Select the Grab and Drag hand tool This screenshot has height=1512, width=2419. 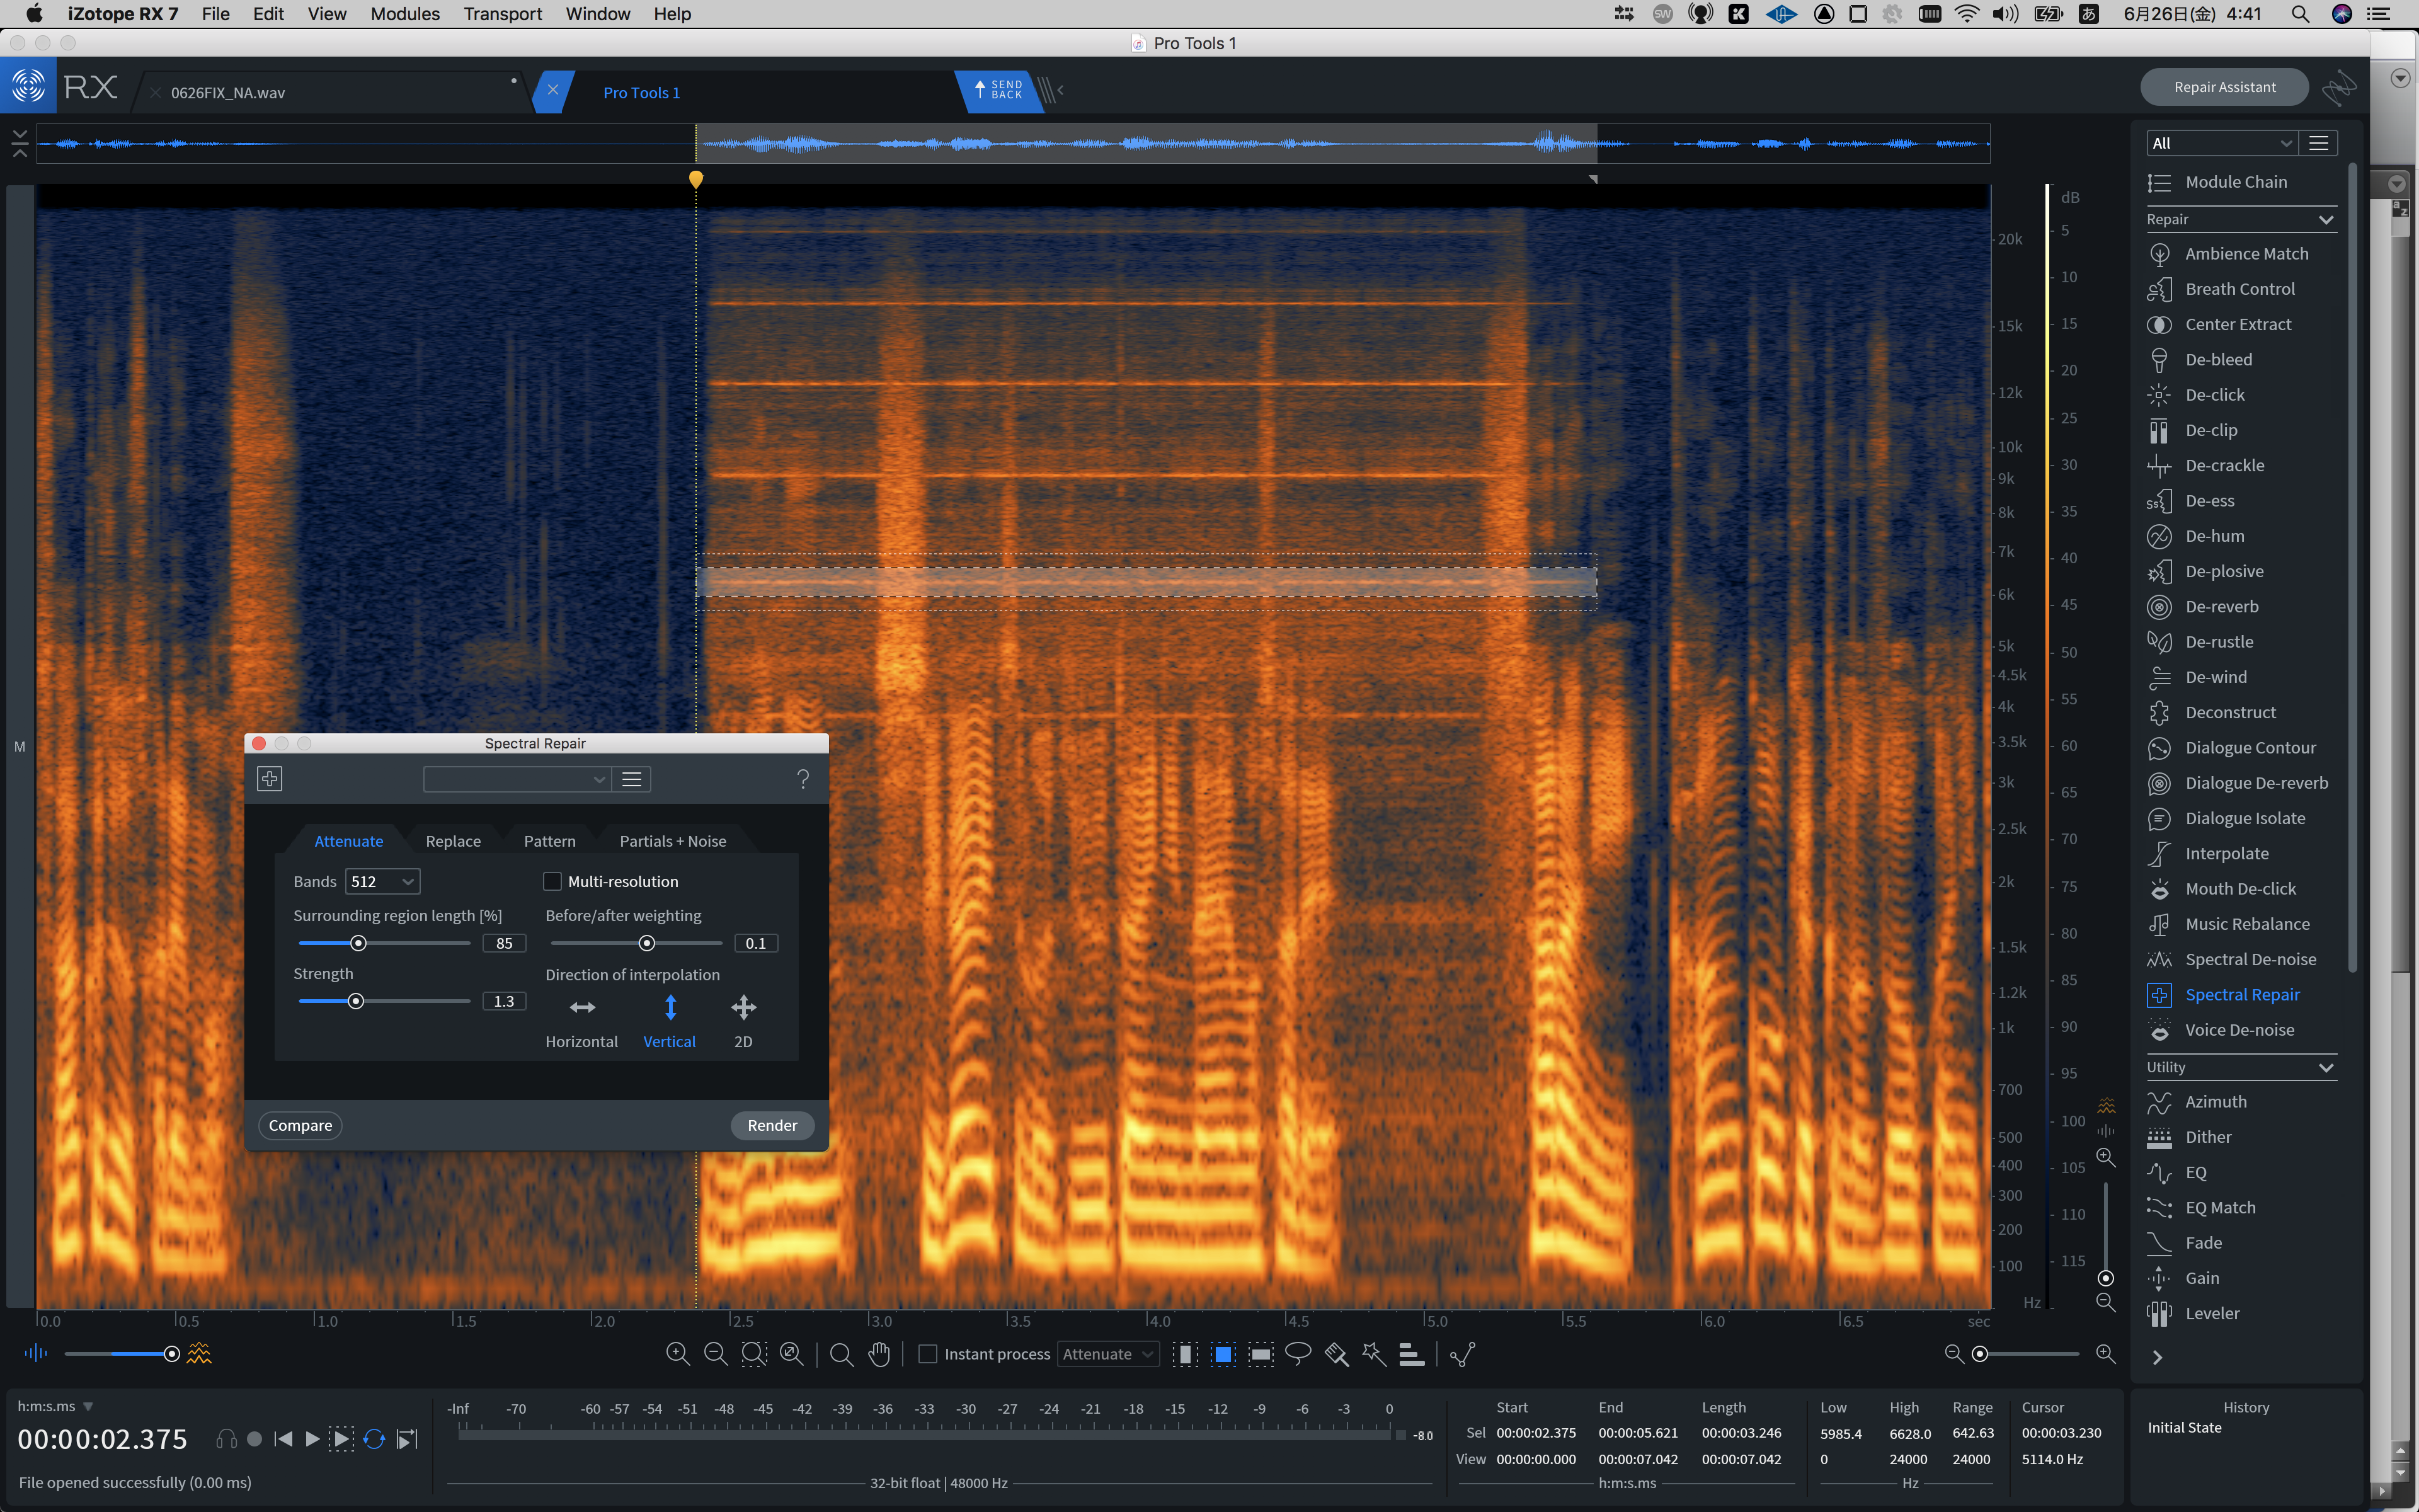879,1354
